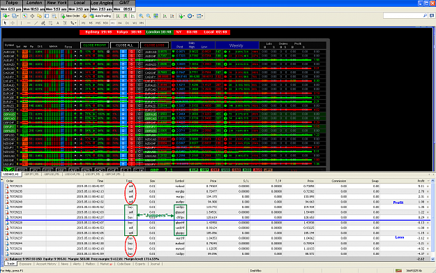
Task: Switch timeframe to M15
Action: pyautogui.click(x=98, y=23)
